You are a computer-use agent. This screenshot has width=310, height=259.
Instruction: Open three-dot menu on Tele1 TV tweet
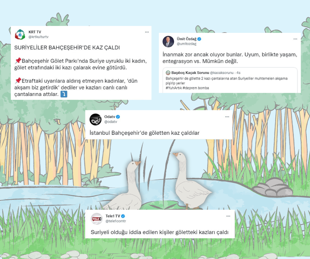tap(228, 216)
